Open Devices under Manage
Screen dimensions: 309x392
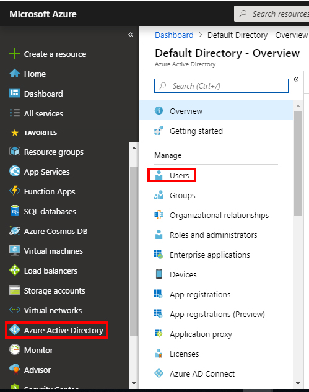pos(183,275)
